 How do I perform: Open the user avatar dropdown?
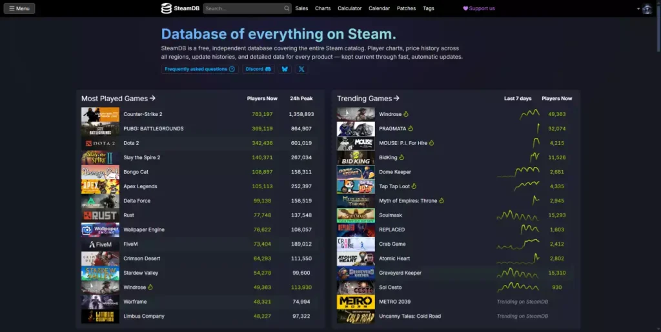645,9
